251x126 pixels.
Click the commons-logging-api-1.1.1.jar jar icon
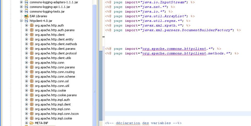click(x=26, y=7)
